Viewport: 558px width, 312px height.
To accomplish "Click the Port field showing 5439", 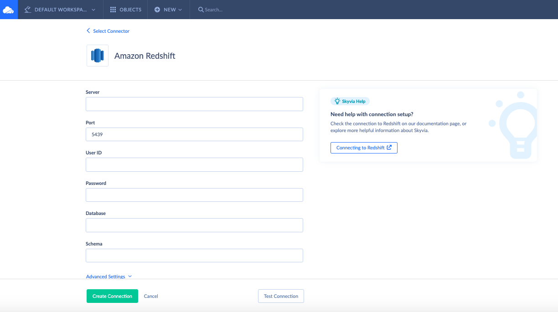I will point(194,134).
